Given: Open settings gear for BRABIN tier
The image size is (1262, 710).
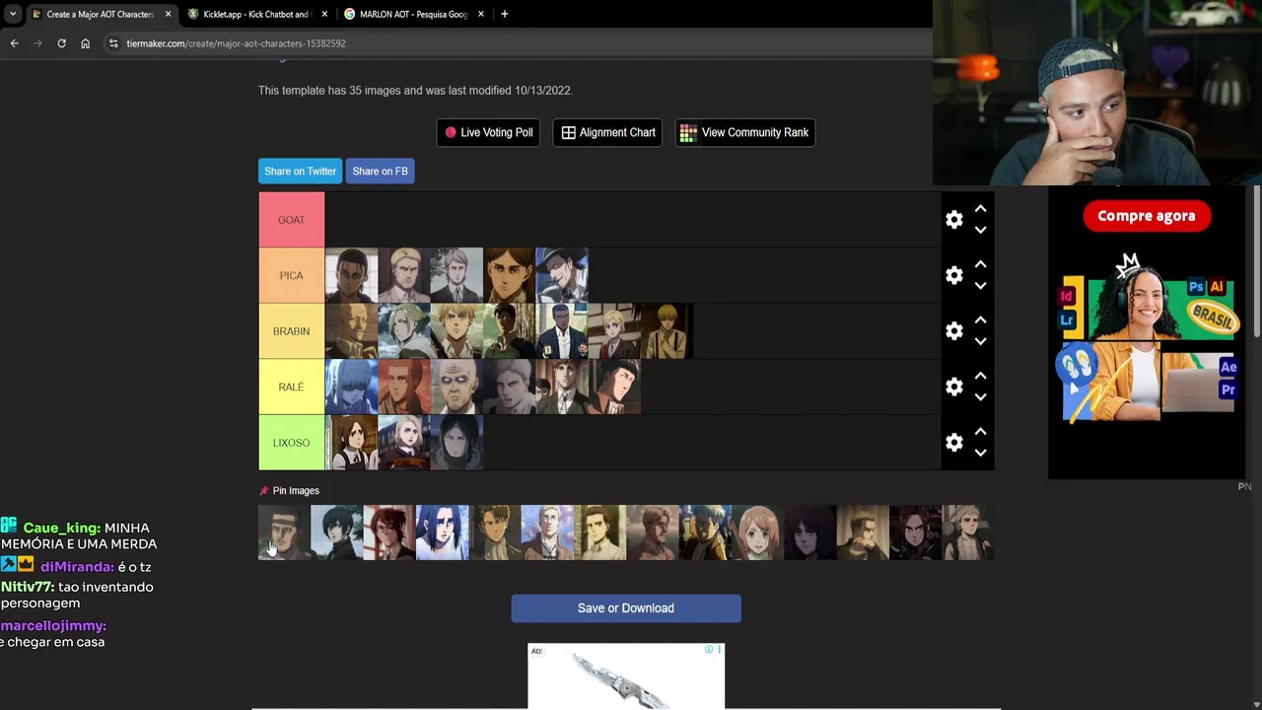Looking at the screenshot, I should click(953, 331).
